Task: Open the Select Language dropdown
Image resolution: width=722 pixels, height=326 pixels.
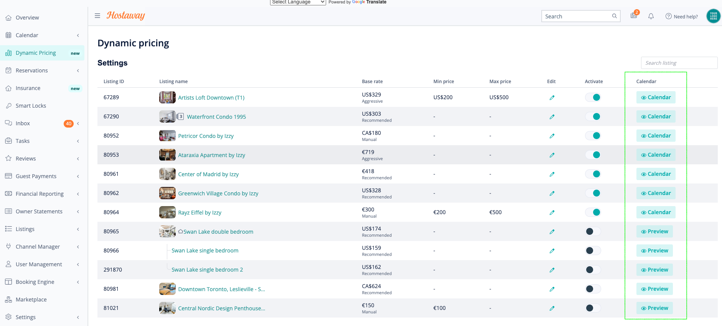Action: (298, 2)
